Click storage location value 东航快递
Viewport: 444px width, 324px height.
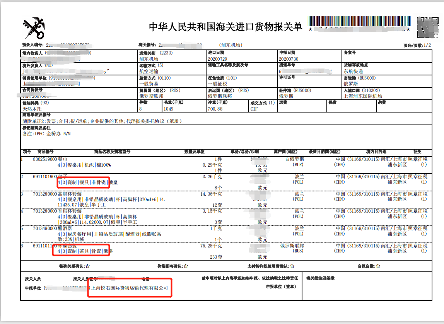click(x=353, y=71)
